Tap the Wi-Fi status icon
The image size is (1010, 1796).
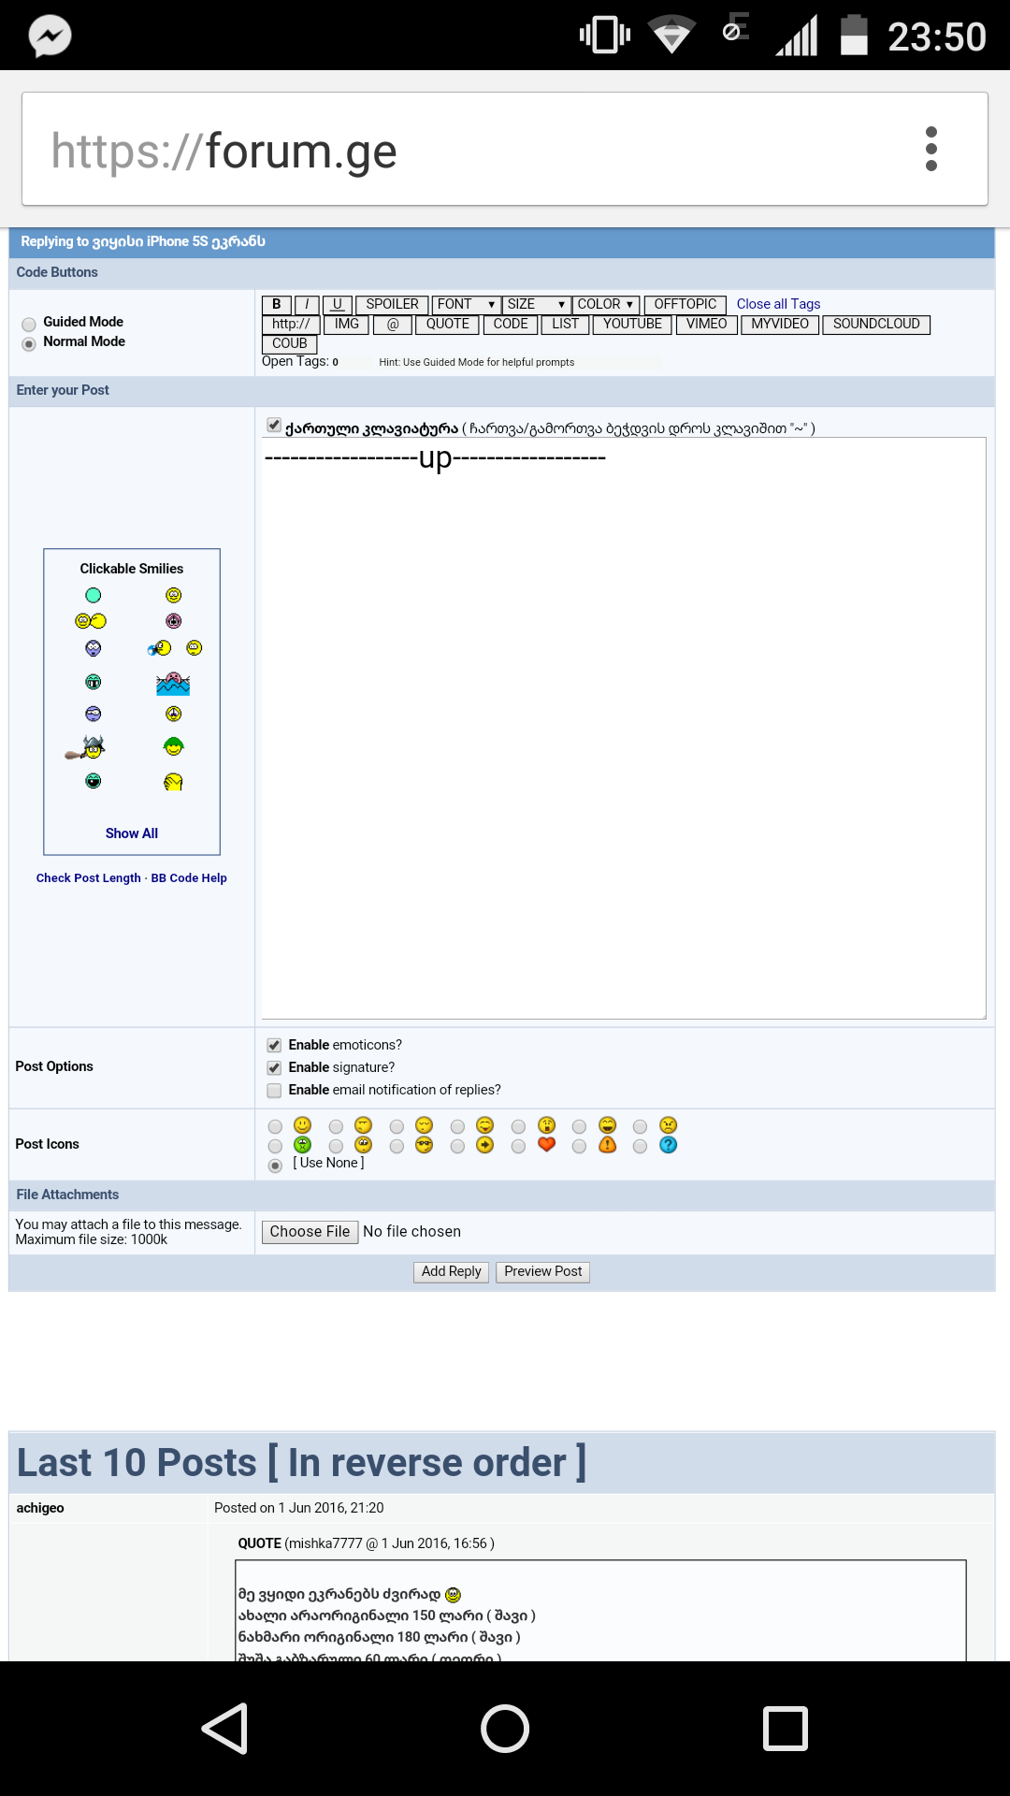pos(671,36)
